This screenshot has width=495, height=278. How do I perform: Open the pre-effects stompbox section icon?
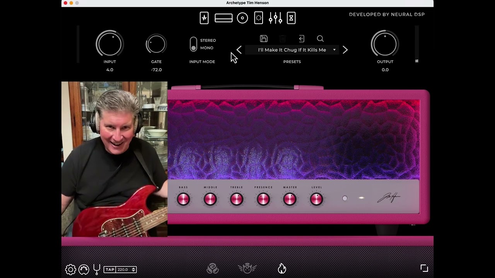[204, 18]
